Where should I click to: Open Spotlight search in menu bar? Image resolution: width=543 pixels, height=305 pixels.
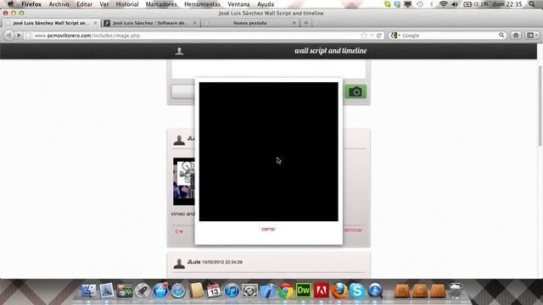pos(532,4)
